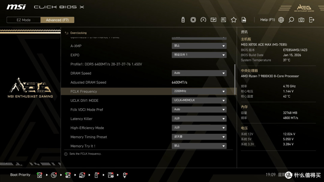Viewport: 324px width, 182px height.
Task: Click AMD Ryzen 7 9800X3D processor name
Action: coord(270,76)
